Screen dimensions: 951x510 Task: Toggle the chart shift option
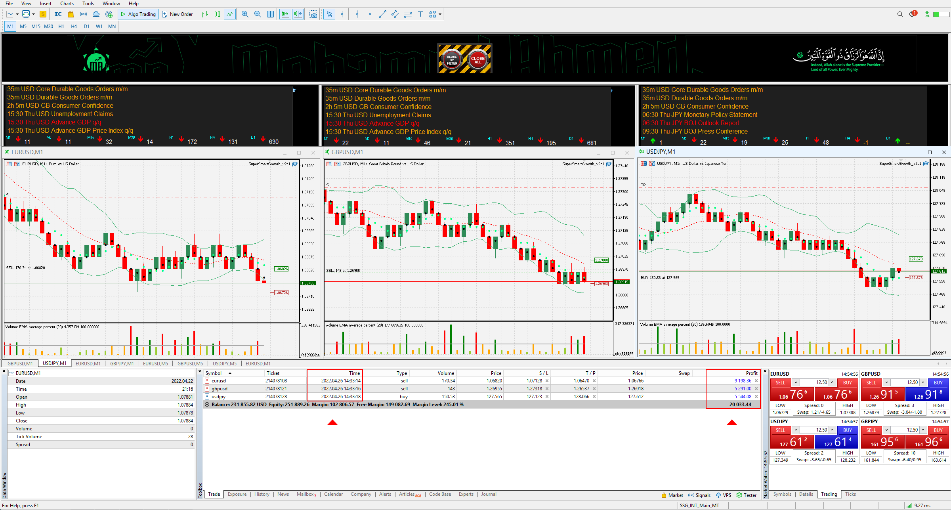[x=298, y=14]
